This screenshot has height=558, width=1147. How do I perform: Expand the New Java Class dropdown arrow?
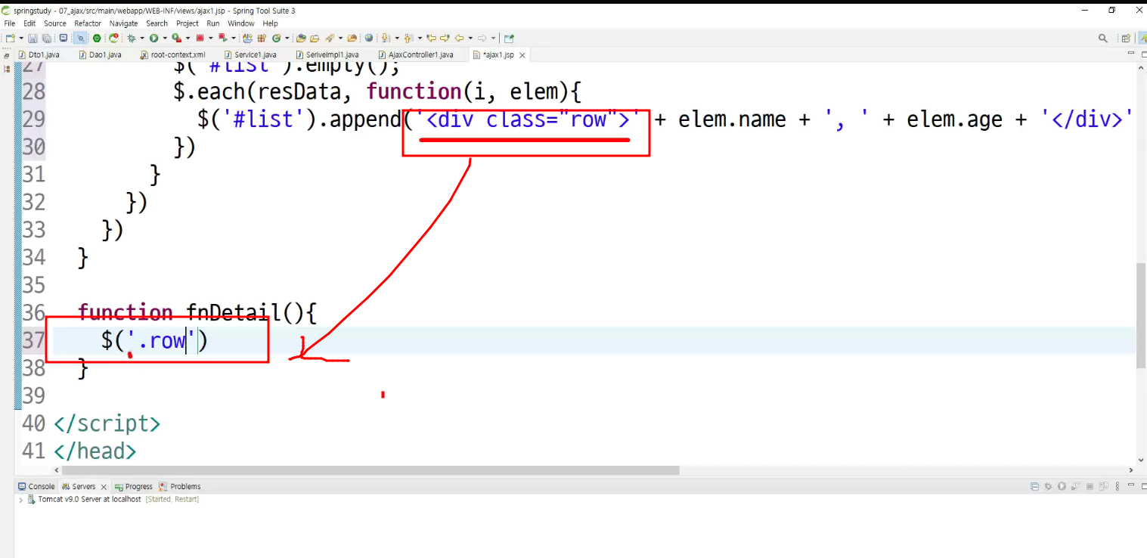click(x=287, y=38)
